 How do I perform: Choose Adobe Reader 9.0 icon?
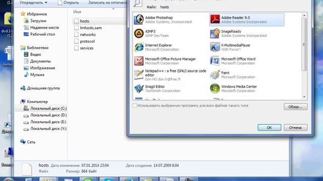point(215,20)
